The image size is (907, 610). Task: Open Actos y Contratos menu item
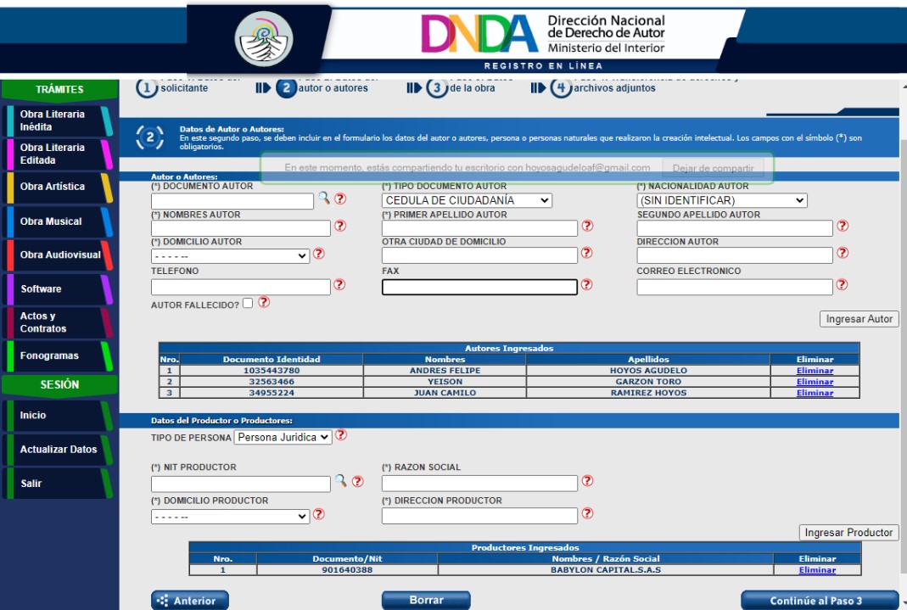[58, 322]
